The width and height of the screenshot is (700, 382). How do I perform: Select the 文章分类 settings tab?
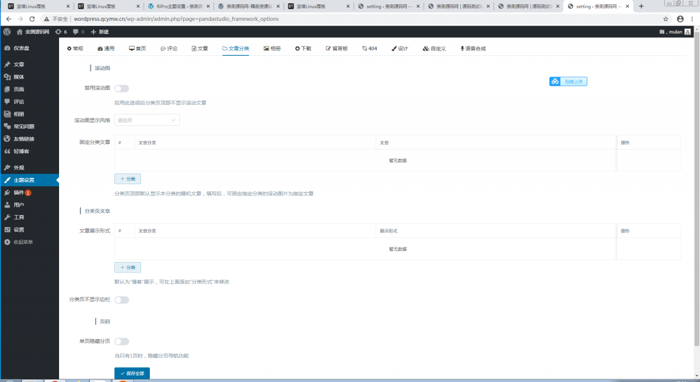[x=236, y=49]
